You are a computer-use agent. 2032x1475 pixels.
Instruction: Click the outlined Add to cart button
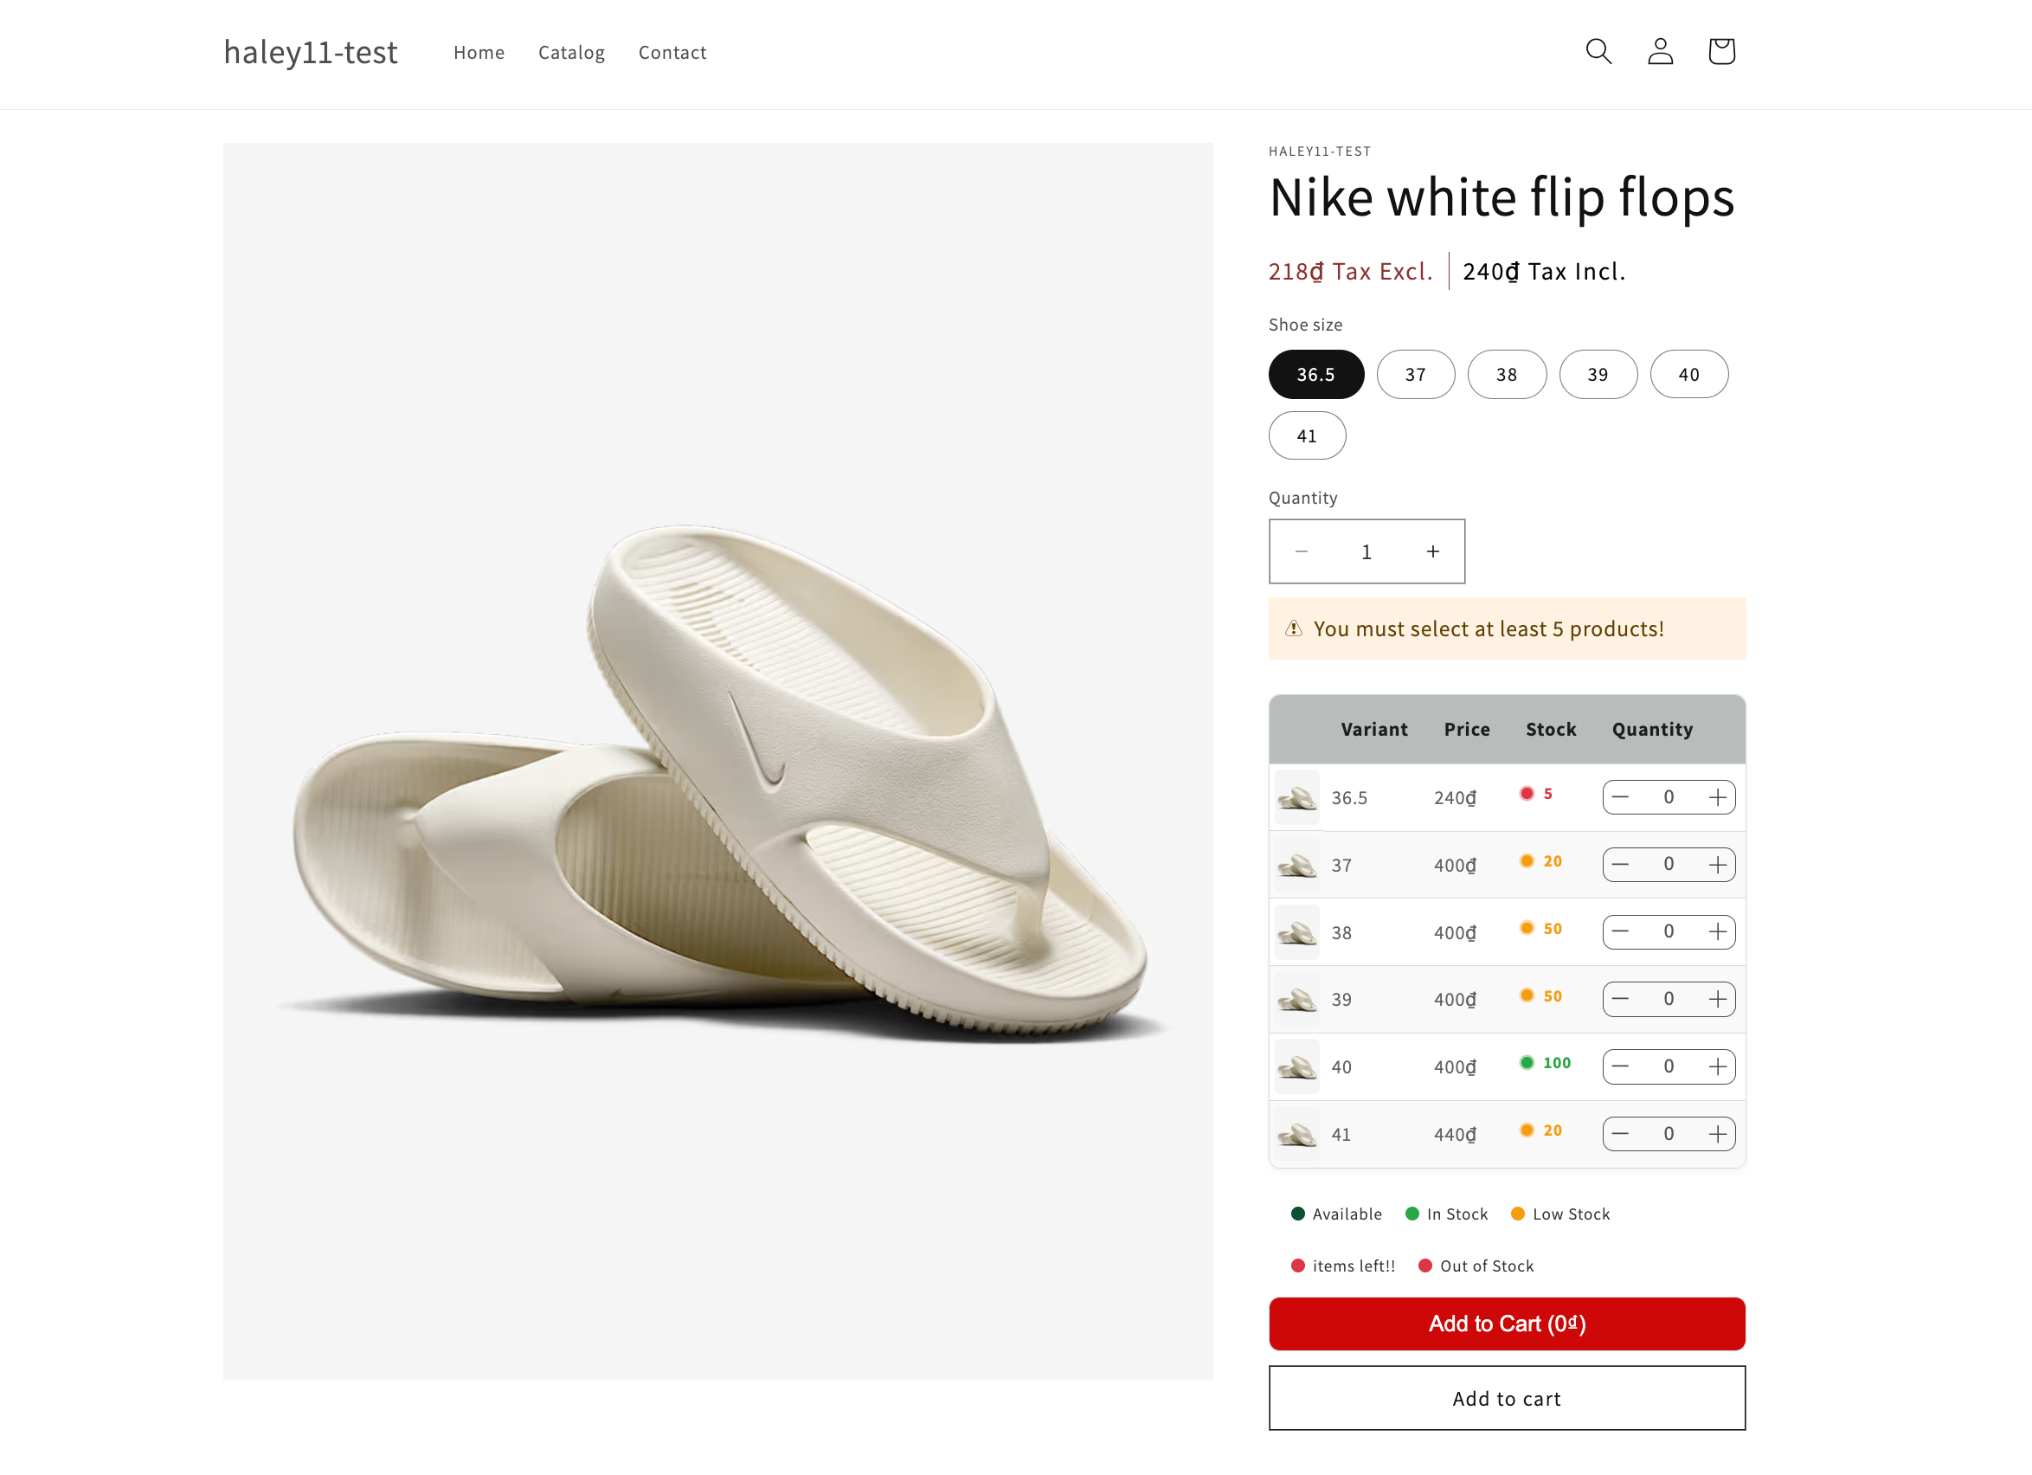[1506, 1398]
